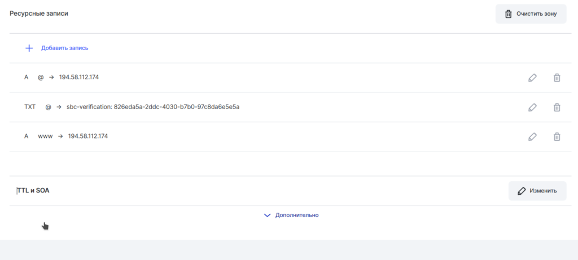Image resolution: width=578 pixels, height=260 pixels.
Task: Click trash icon inside Очистить зону button
Action: point(508,14)
